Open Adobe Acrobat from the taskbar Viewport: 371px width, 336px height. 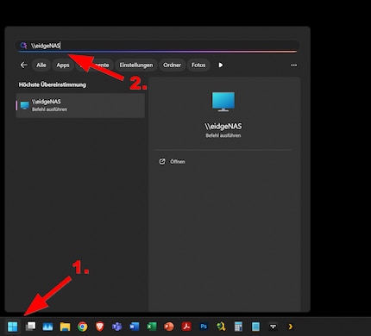pos(186,327)
